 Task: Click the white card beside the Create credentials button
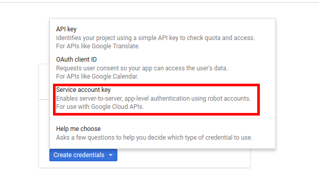tap(183, 158)
